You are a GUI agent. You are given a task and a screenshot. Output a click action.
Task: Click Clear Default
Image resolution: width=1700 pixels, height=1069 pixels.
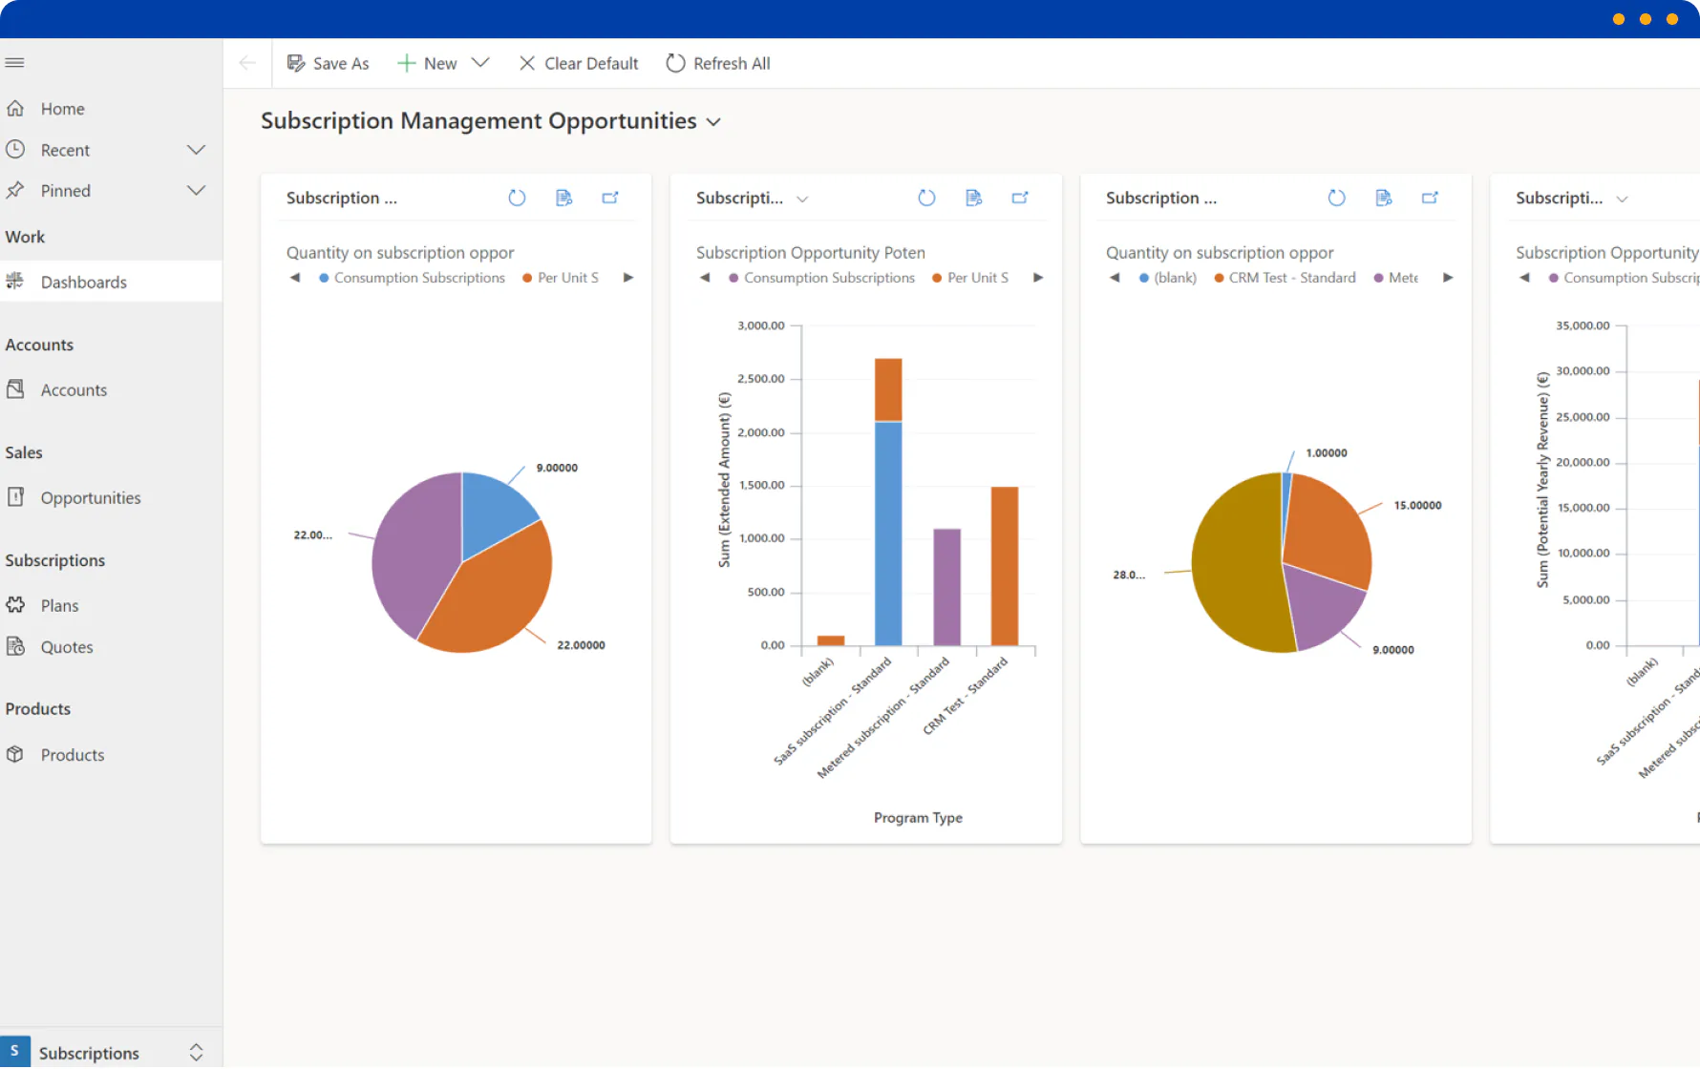pyautogui.click(x=579, y=63)
